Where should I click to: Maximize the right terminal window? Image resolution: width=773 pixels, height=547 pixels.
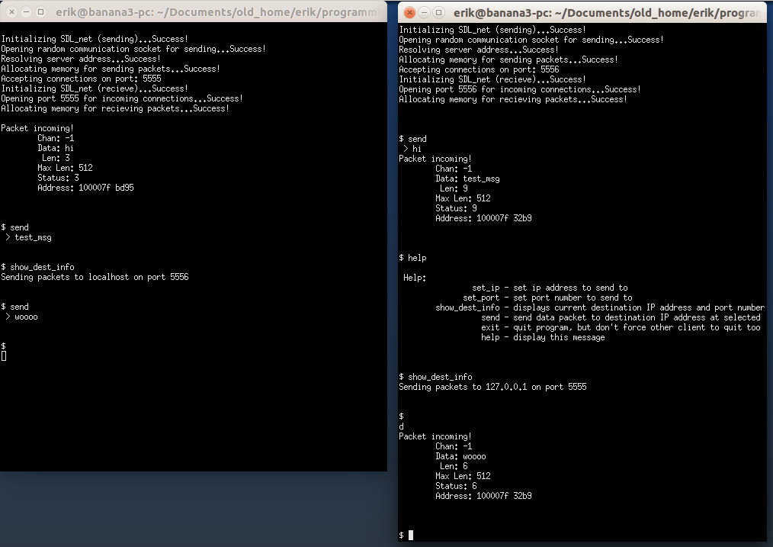(x=439, y=13)
